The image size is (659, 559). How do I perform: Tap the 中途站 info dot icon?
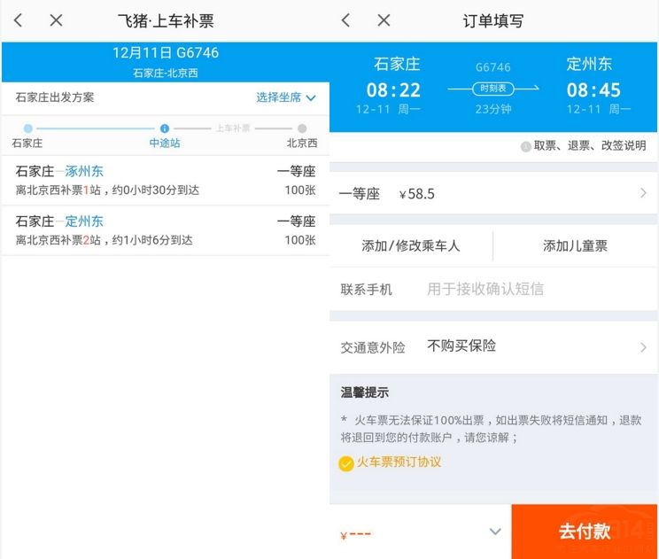click(x=164, y=128)
